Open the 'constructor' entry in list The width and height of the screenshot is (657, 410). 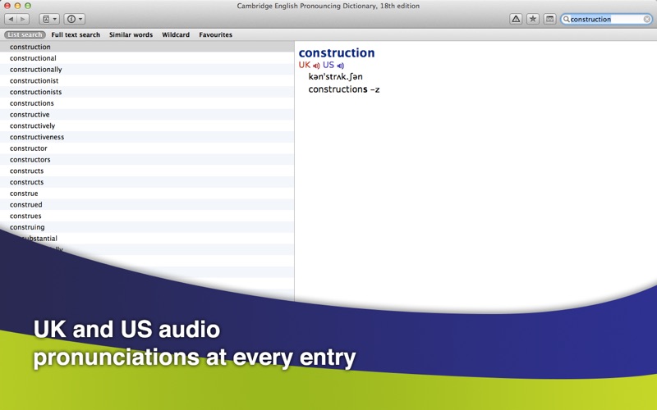tap(29, 148)
